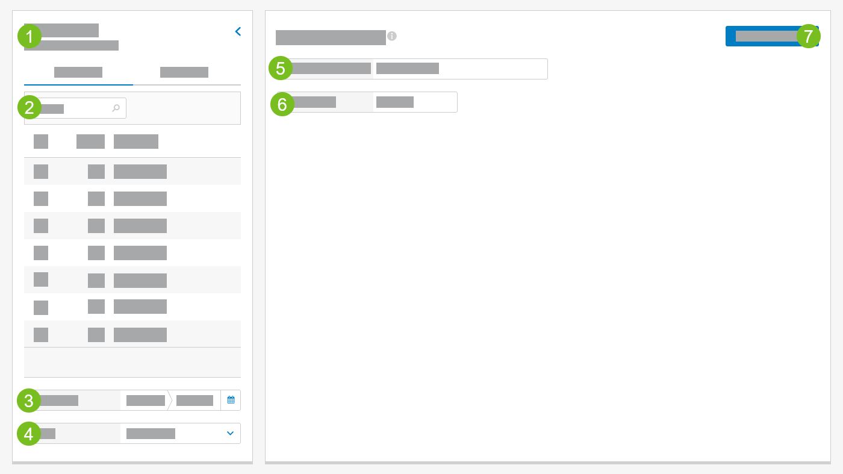The width and height of the screenshot is (843, 474).
Task: Click green callout badge number 1
Action: [28, 36]
